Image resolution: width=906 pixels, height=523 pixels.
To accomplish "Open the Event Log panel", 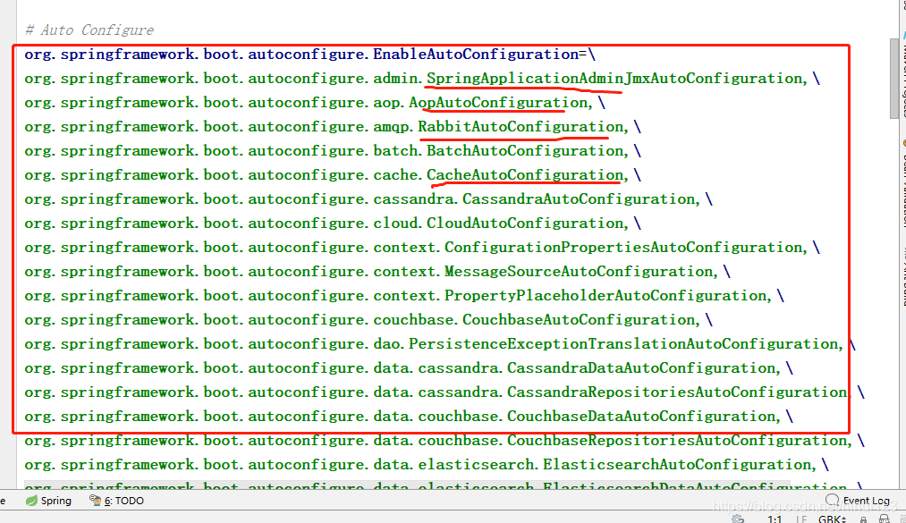I will click(x=858, y=501).
